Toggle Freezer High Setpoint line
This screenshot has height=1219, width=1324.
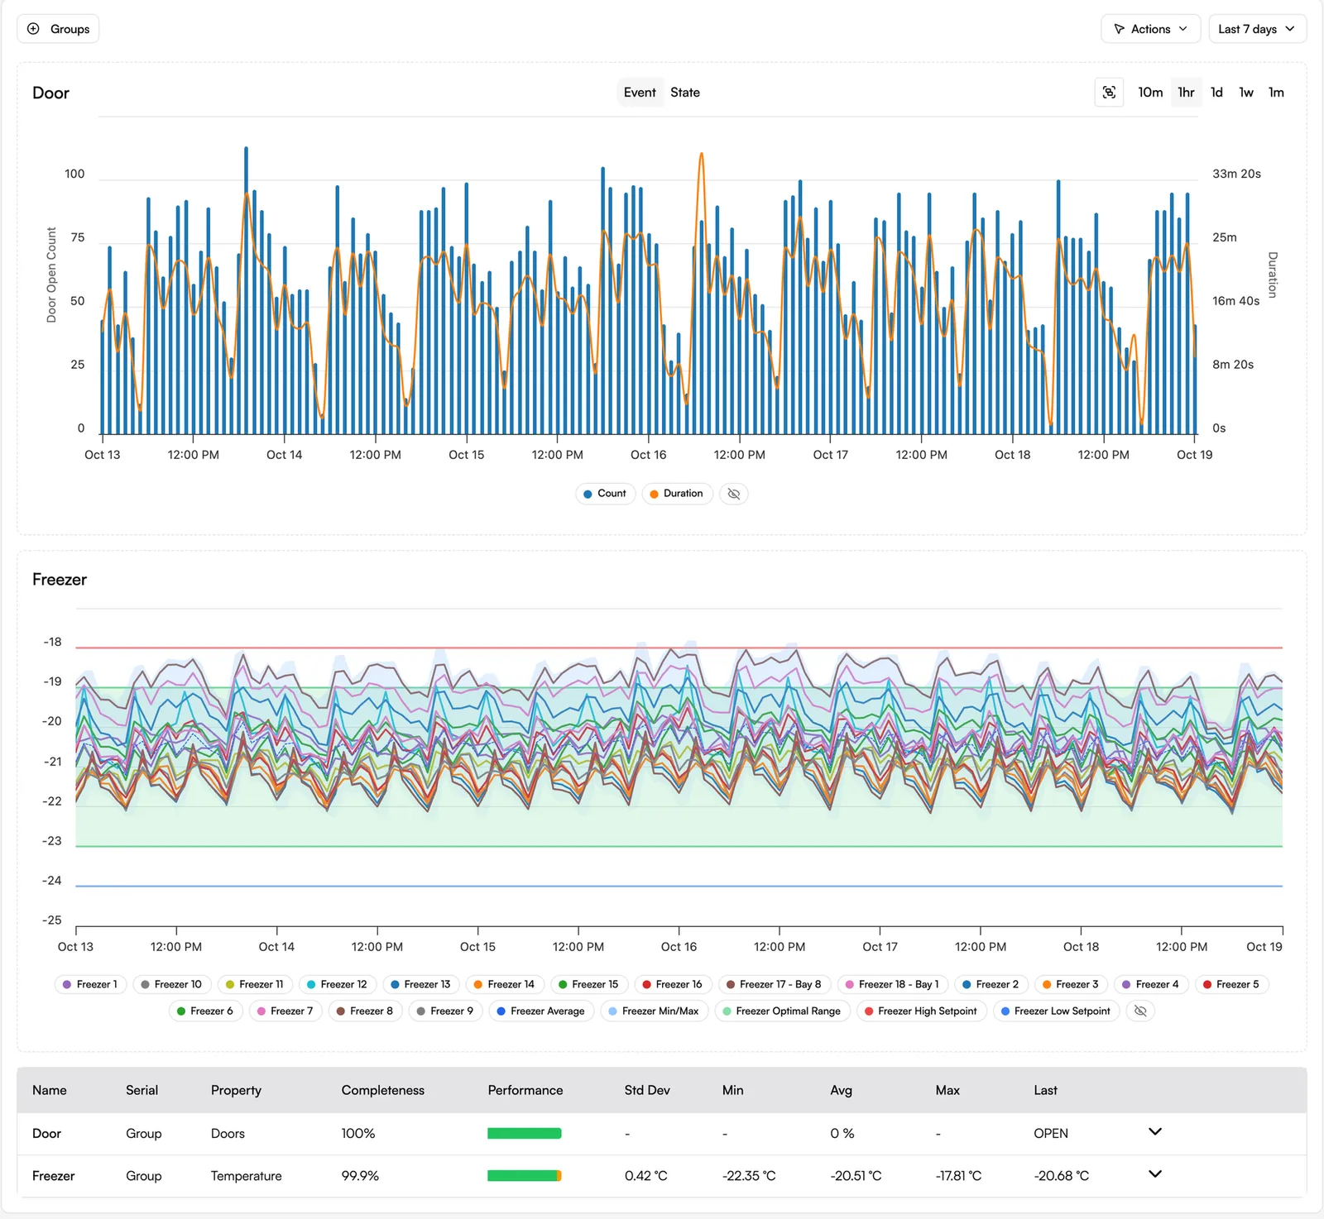coord(921,1011)
